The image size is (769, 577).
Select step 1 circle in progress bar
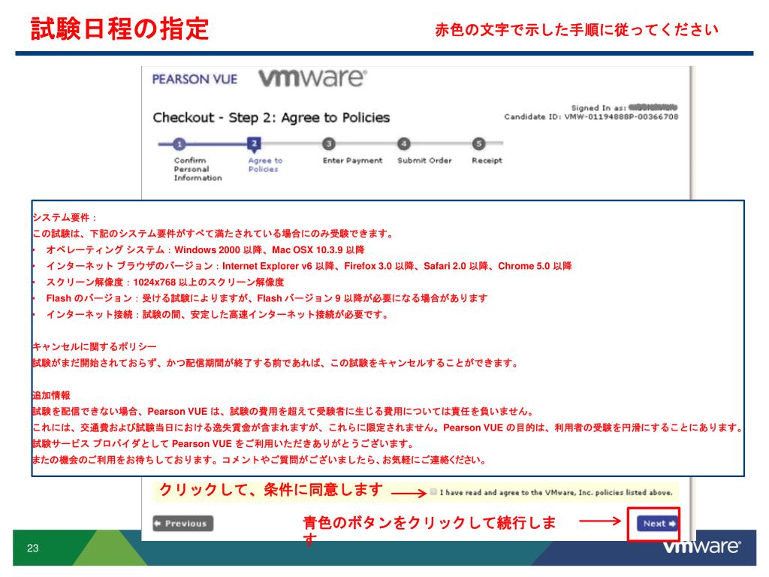(179, 143)
